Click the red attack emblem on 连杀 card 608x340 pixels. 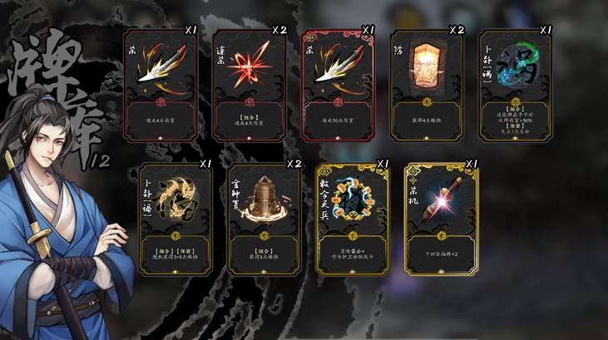coord(250,102)
